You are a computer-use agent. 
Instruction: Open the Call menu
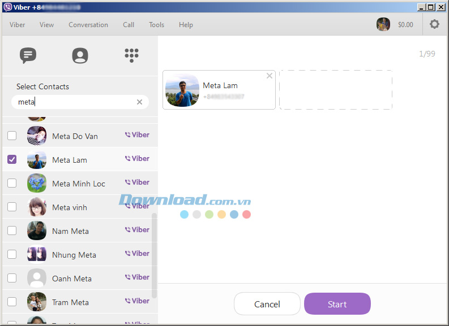click(x=129, y=25)
